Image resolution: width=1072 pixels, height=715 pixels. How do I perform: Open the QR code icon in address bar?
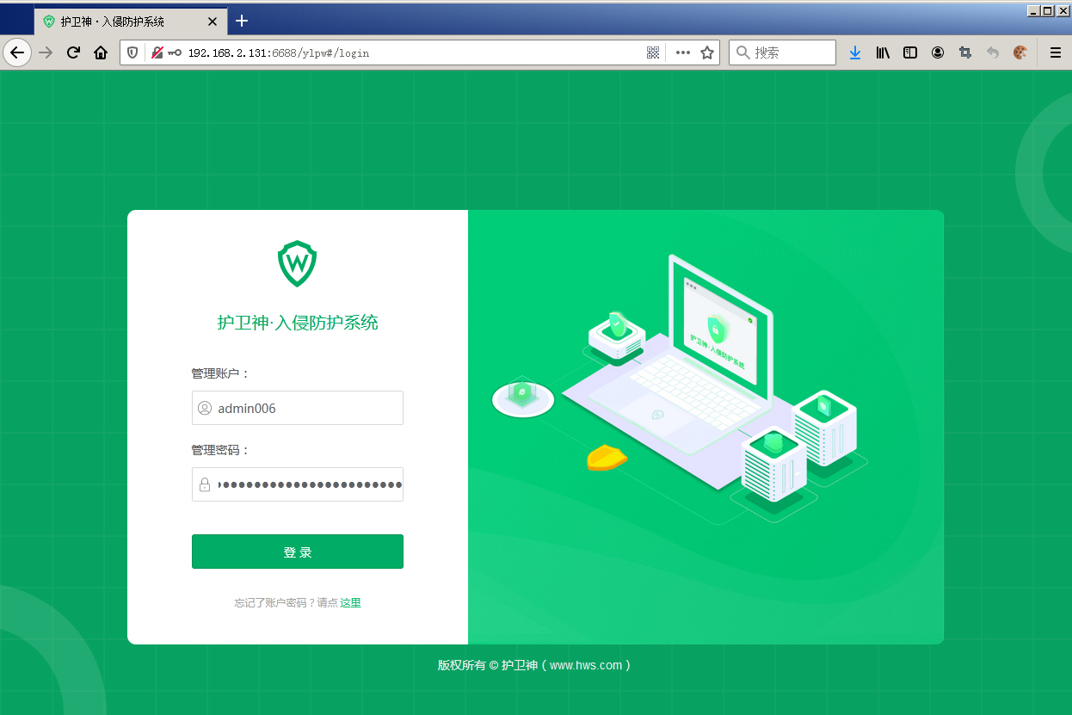coord(653,52)
